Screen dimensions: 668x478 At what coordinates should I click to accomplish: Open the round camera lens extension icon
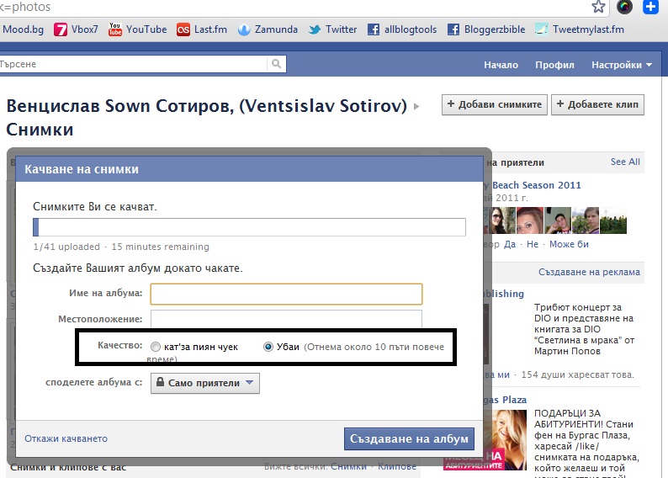pyautogui.click(x=624, y=7)
